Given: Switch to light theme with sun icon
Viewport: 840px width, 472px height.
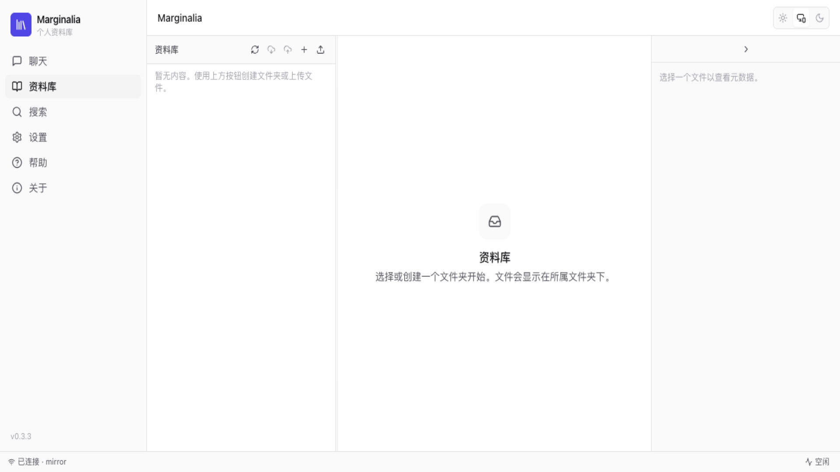Looking at the screenshot, I should (x=783, y=18).
